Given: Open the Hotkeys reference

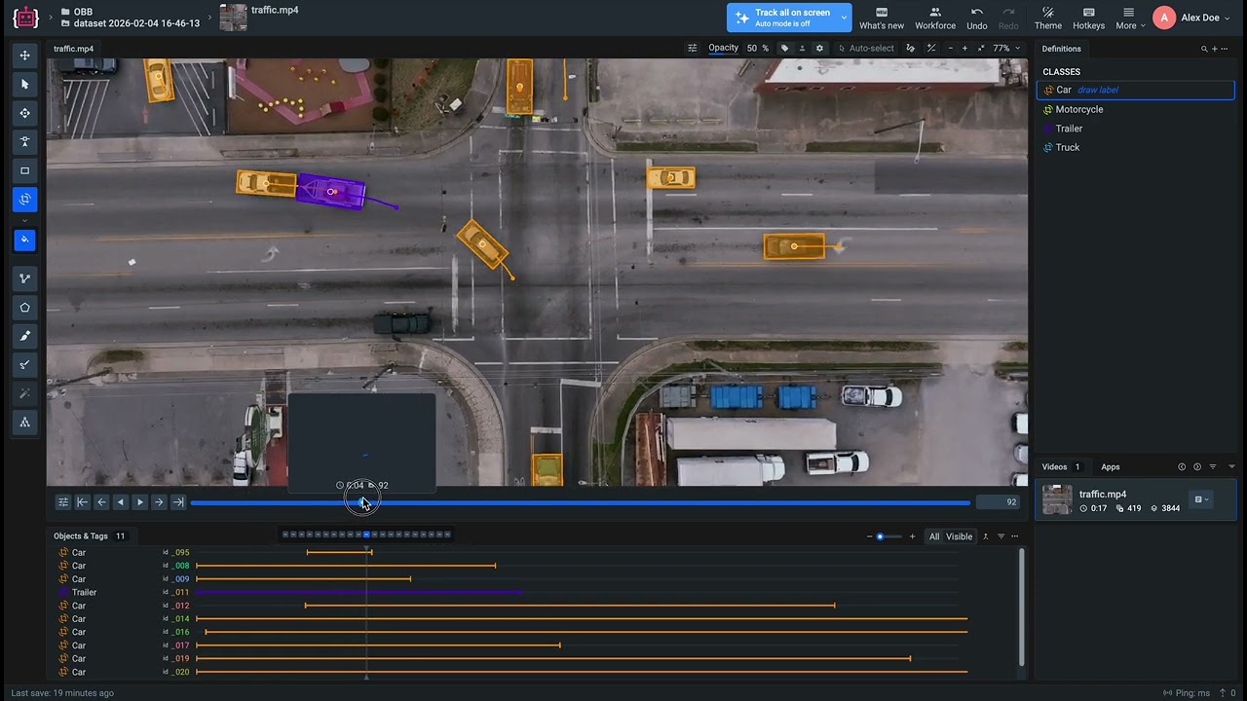Looking at the screenshot, I should [1088, 18].
